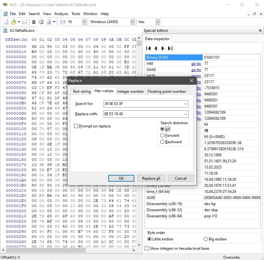Open the Help menu
This screenshot has height=260, width=264.
pyautogui.click(x=105, y=14)
